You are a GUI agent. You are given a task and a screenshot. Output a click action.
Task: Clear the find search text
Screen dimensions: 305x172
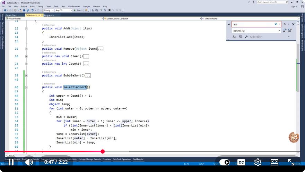(276, 24)
